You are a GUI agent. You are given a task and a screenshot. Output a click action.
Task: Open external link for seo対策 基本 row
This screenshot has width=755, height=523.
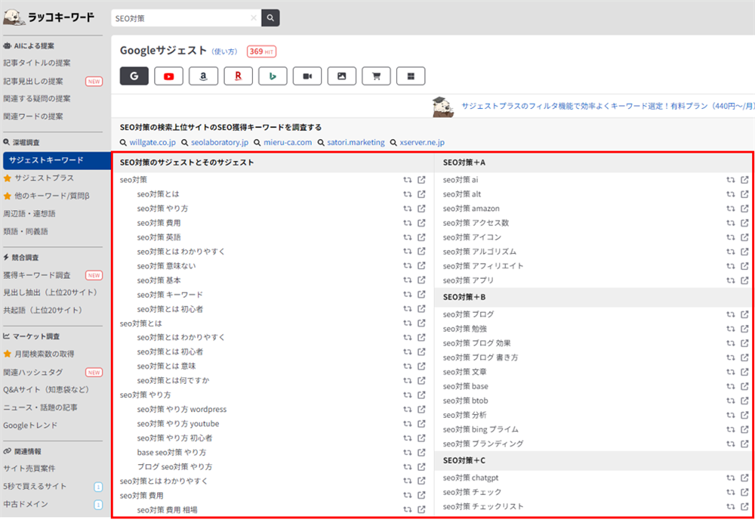pyautogui.click(x=421, y=280)
